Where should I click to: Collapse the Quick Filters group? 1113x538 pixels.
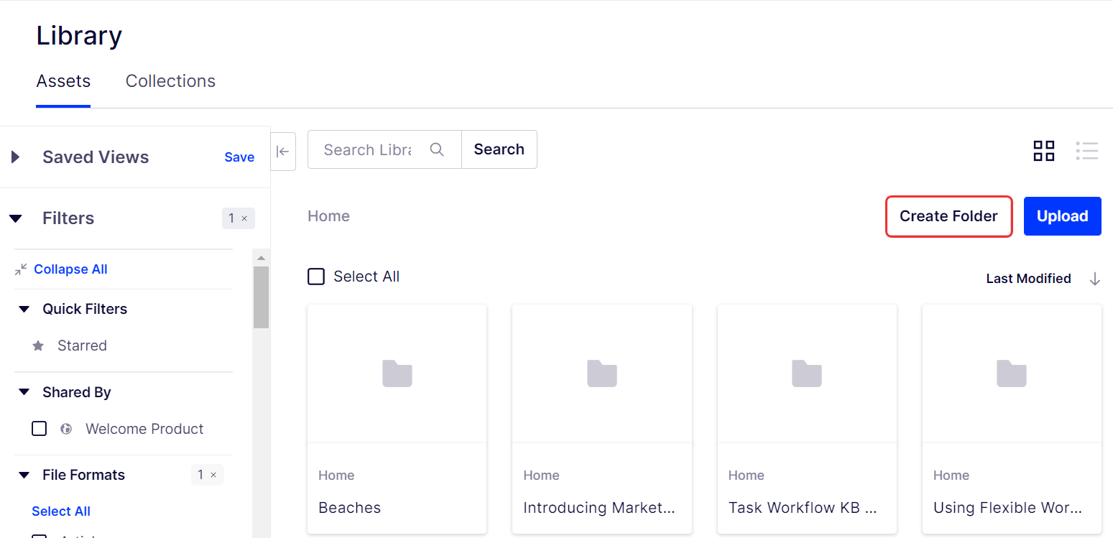pos(24,309)
